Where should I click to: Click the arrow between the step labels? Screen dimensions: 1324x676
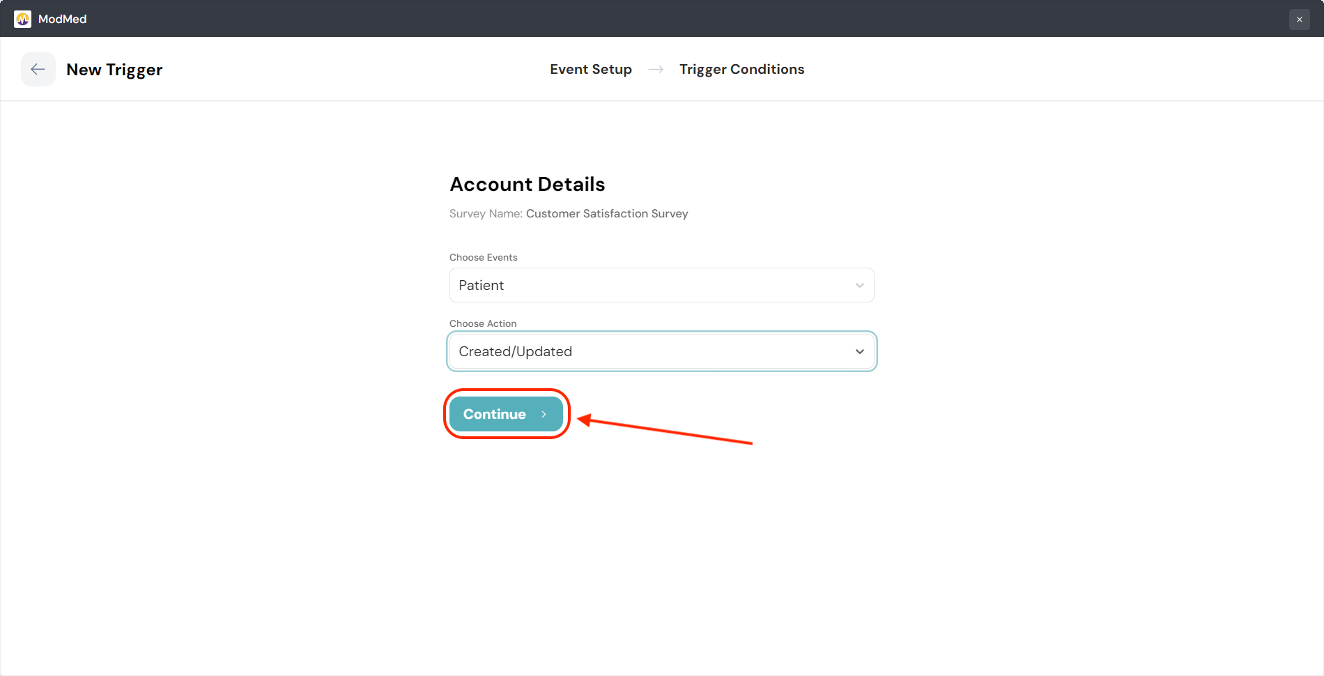(x=656, y=69)
